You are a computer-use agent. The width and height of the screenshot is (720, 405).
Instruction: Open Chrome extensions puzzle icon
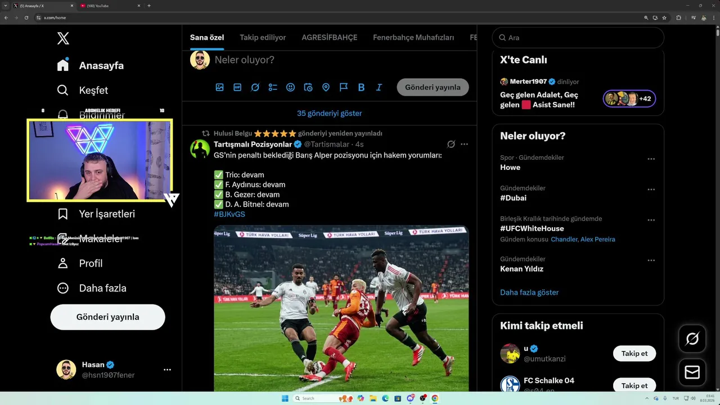(678, 17)
